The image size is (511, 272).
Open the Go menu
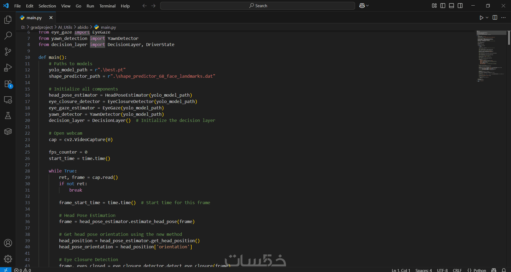[x=79, y=6]
